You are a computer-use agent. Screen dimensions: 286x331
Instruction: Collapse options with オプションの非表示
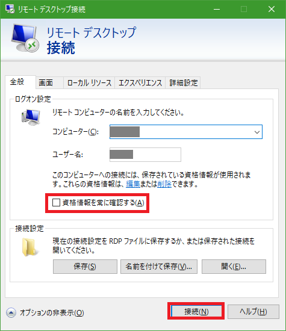point(52,313)
